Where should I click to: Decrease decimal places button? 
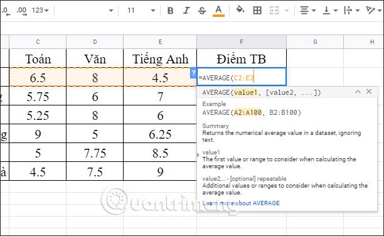(x=6, y=11)
